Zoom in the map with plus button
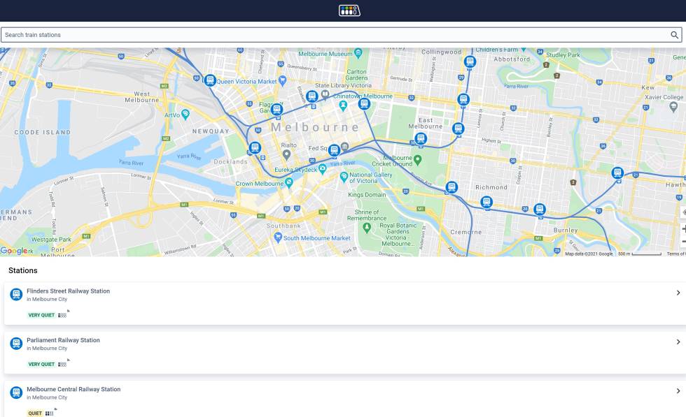686x417 pixels. click(x=683, y=228)
